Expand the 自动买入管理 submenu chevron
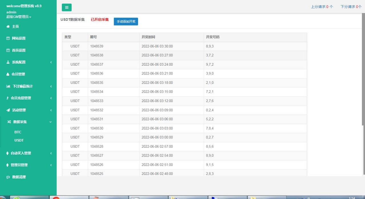The height and width of the screenshot is (199, 365). pyautogui.click(x=51, y=153)
